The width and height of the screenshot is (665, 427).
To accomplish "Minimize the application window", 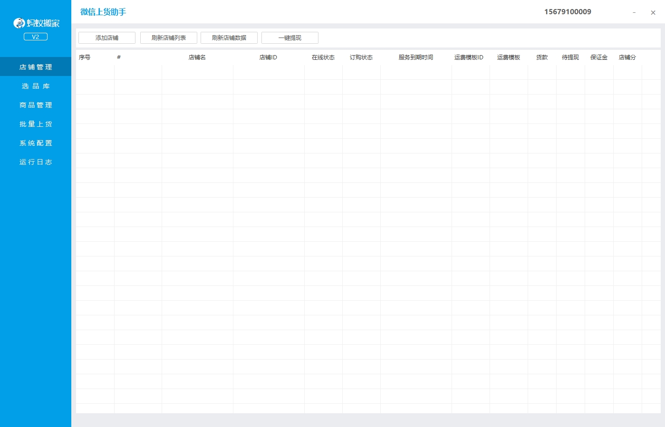I will [634, 13].
